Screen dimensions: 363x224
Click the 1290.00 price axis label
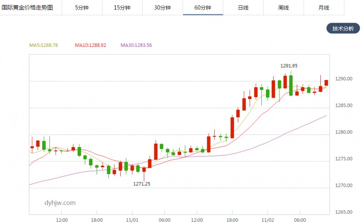[x=343, y=79]
